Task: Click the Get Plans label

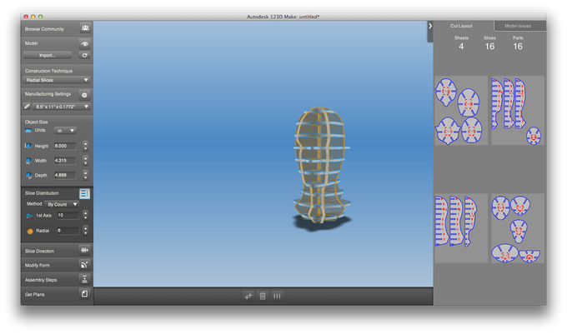Action: (35, 295)
